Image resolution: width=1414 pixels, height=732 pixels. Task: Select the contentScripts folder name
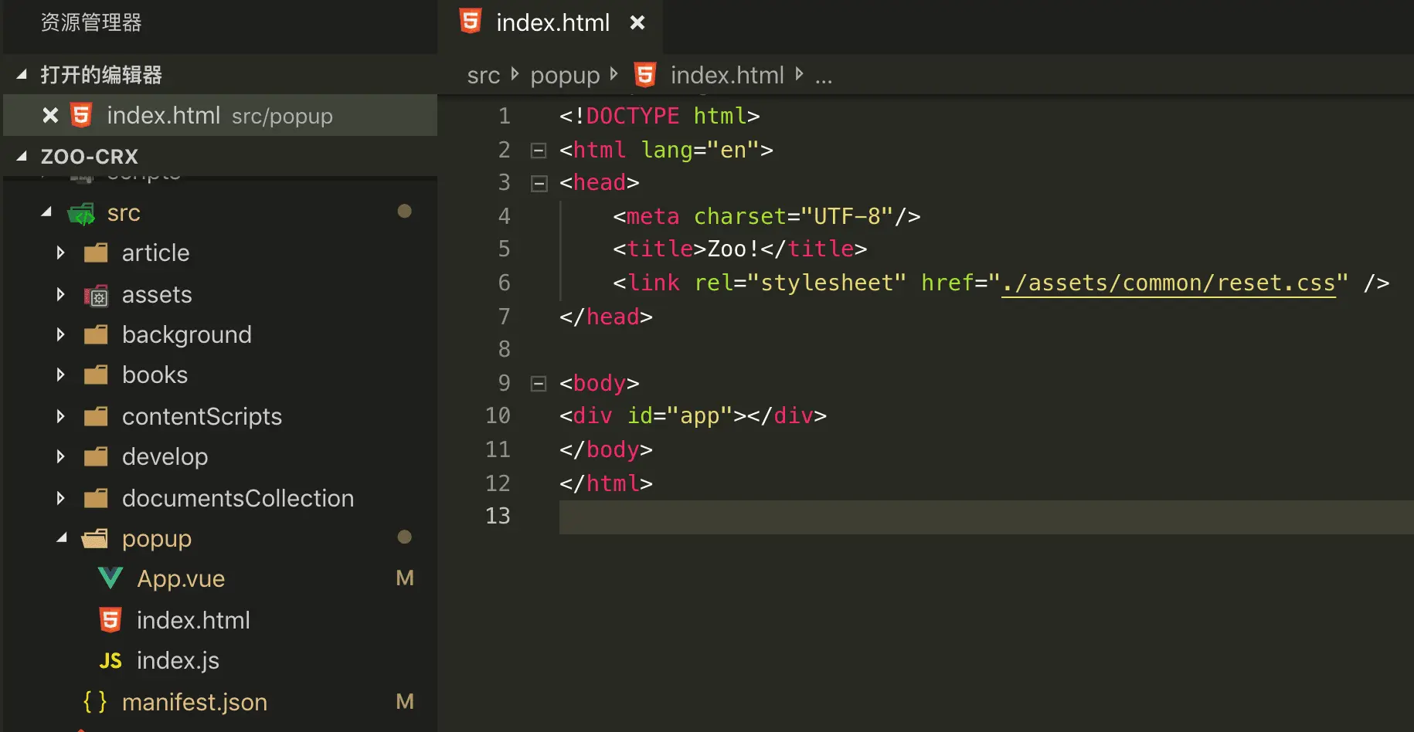point(202,417)
